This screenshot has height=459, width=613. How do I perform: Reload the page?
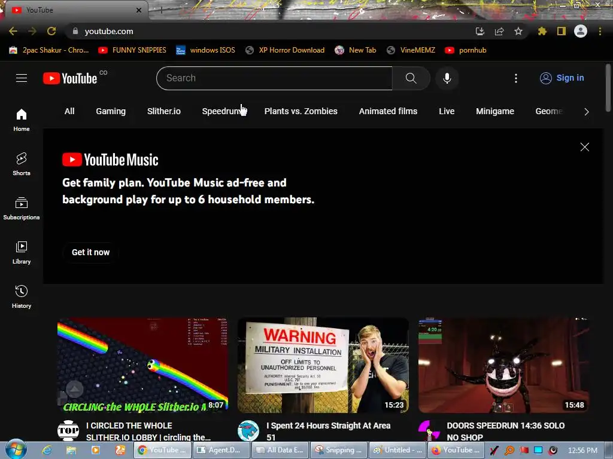[x=51, y=31]
